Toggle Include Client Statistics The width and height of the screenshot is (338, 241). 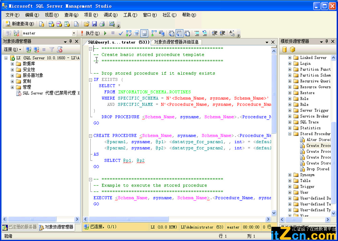[x=161, y=33]
